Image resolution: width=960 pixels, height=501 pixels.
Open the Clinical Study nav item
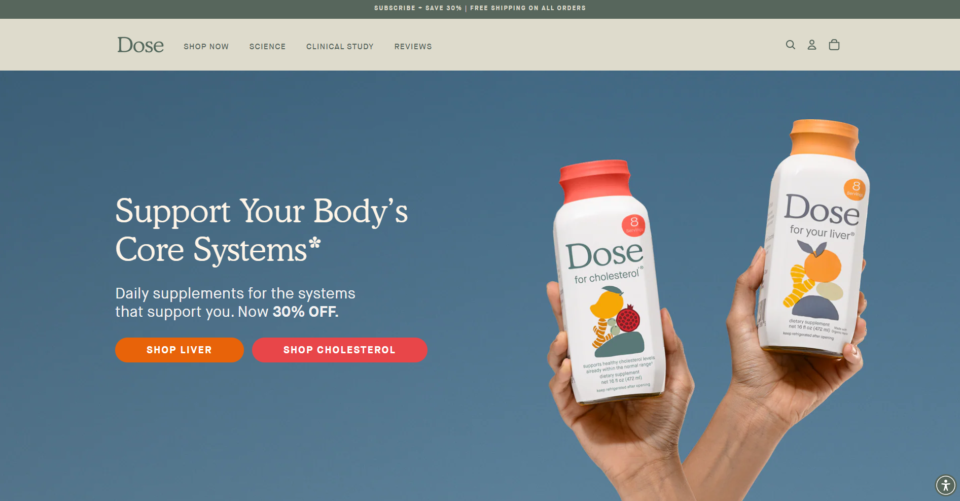coord(340,46)
